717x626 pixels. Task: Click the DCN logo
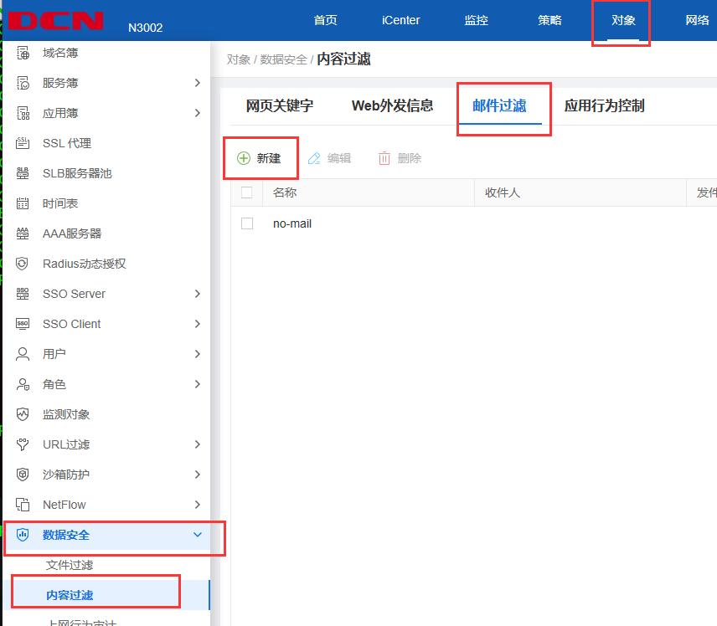56,21
